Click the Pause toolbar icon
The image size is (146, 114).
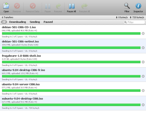pos(47,8)
